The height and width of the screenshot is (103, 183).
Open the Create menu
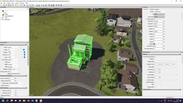pos(9,3)
